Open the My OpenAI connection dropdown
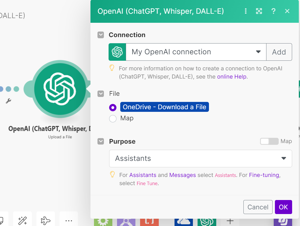This screenshot has height=226, width=300. pyautogui.click(x=196, y=52)
